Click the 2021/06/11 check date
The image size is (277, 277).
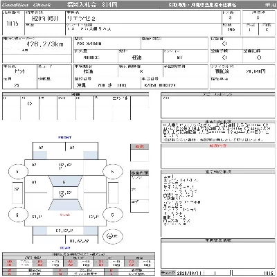click(189, 273)
